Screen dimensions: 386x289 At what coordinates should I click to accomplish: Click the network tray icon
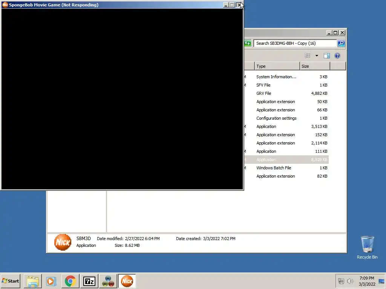point(341,281)
